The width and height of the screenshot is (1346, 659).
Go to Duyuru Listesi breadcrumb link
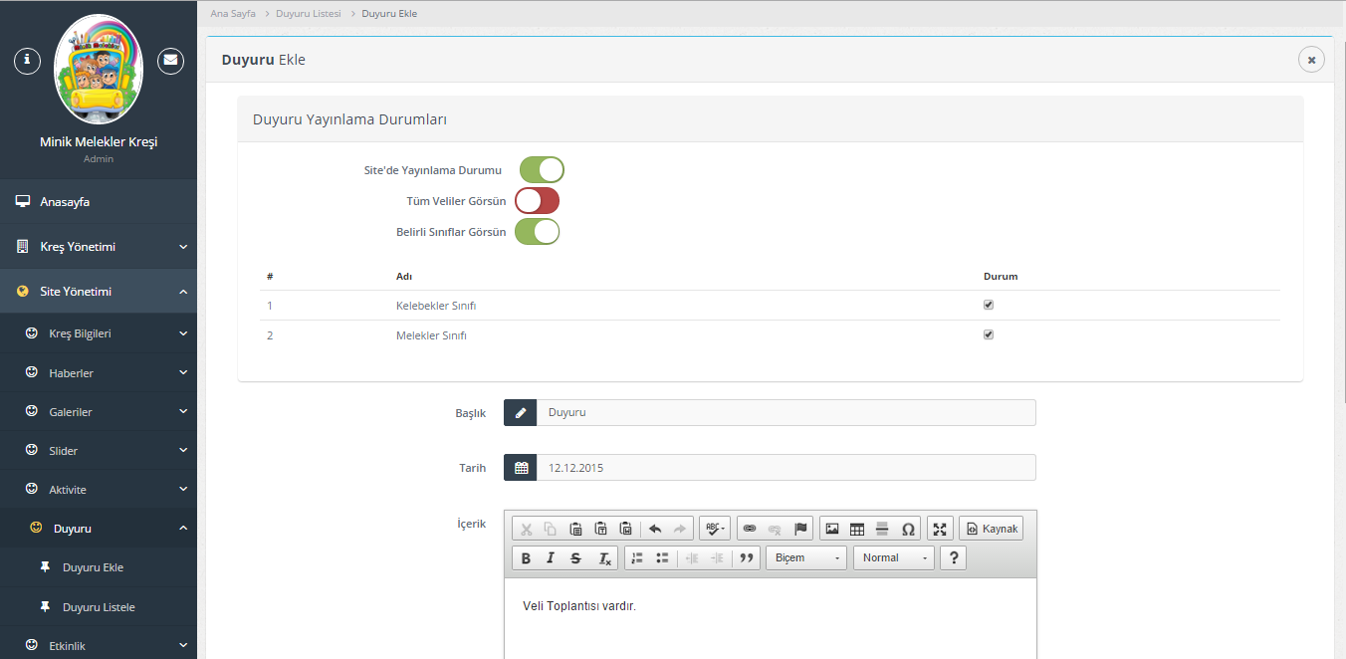308,13
